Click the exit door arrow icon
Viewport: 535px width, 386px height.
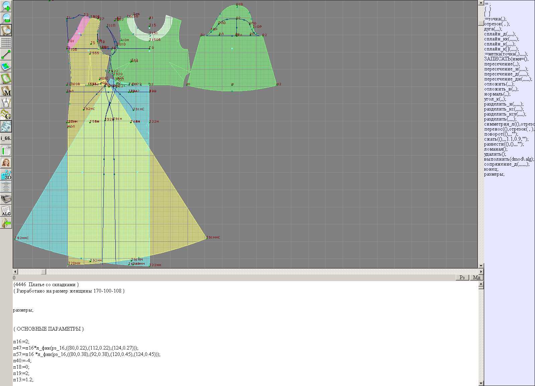(x=6, y=223)
